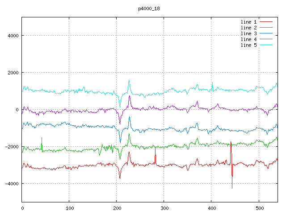Click the y-axis label -2000
Viewport: 286px width, 214px height.
[x=12, y=147]
